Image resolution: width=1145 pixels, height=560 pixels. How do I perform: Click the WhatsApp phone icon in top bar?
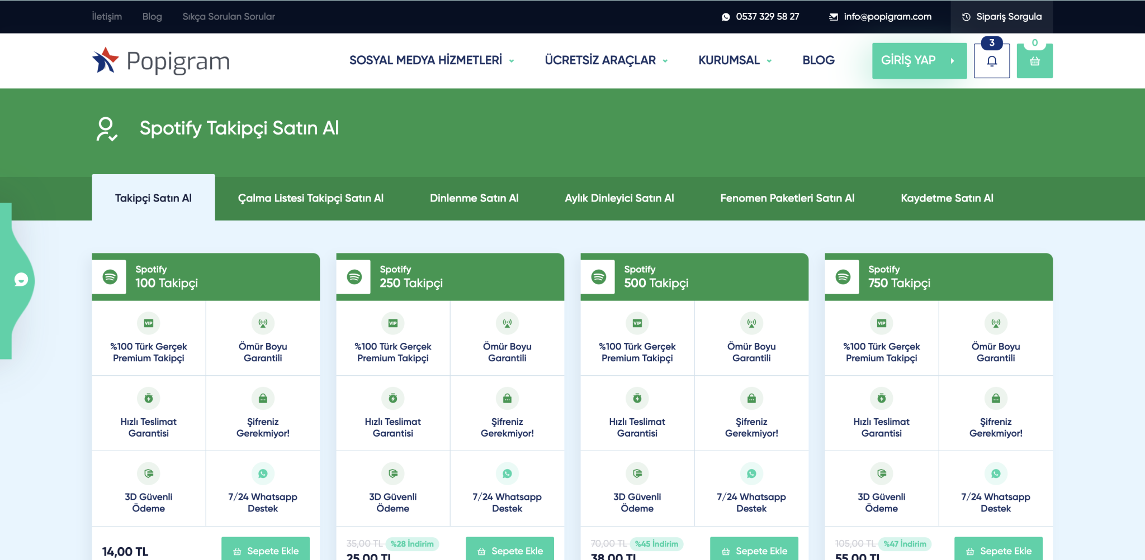pos(726,17)
